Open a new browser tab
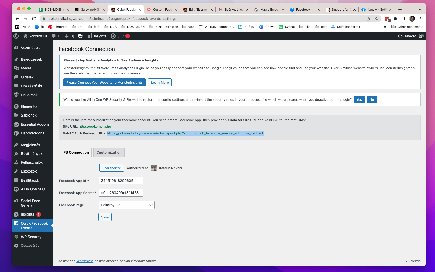The image size is (435, 272). coord(400,10)
